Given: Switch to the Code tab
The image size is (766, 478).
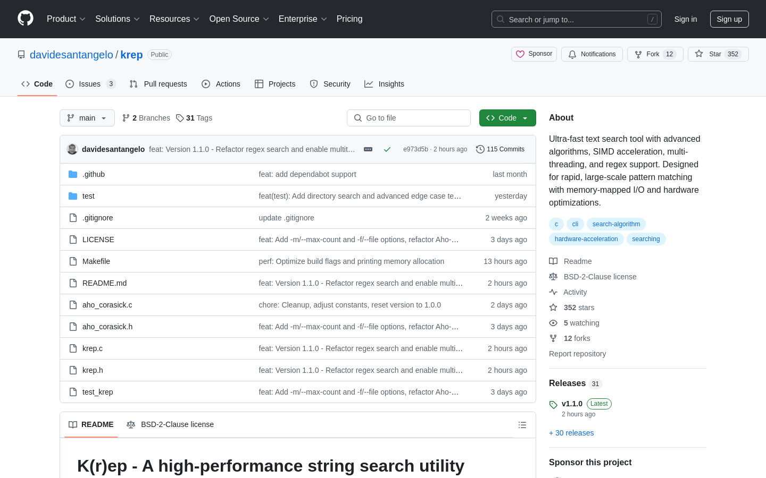Looking at the screenshot, I should 37,84.
